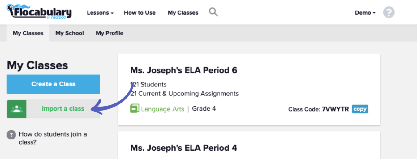
Task: Click the help question mark icon
Action: click(389, 13)
